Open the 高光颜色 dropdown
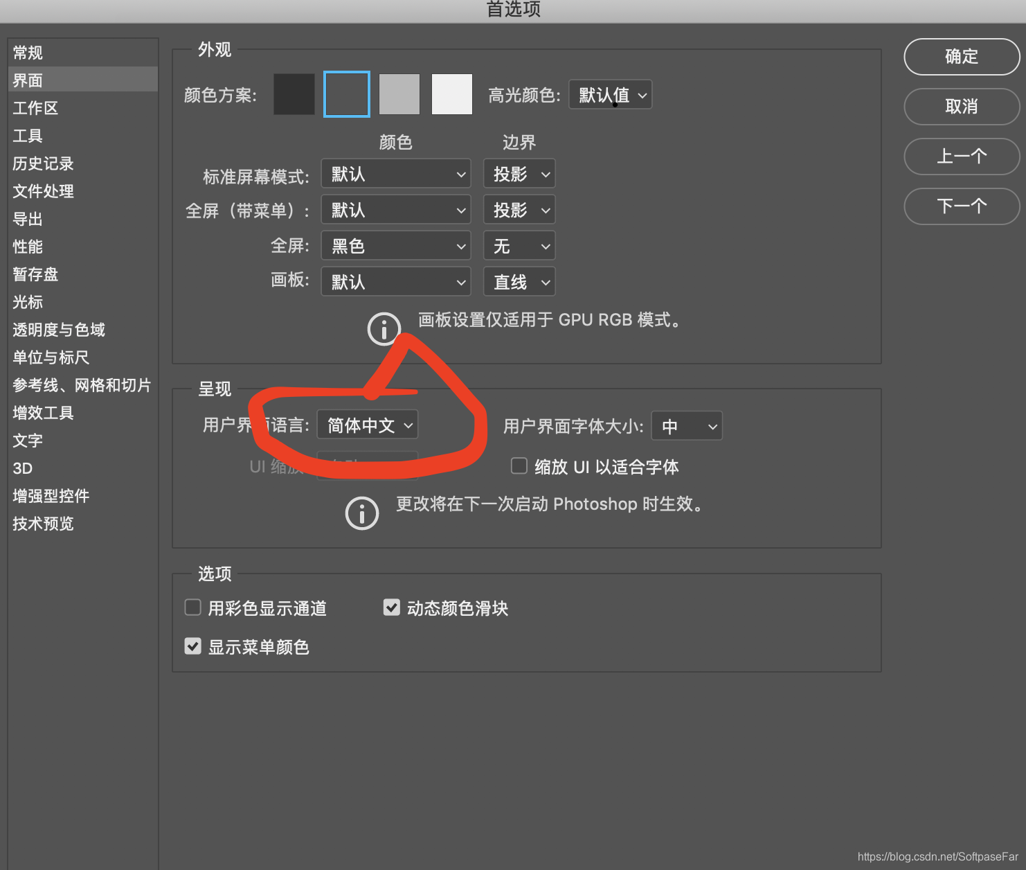The width and height of the screenshot is (1026, 870). 610,95
